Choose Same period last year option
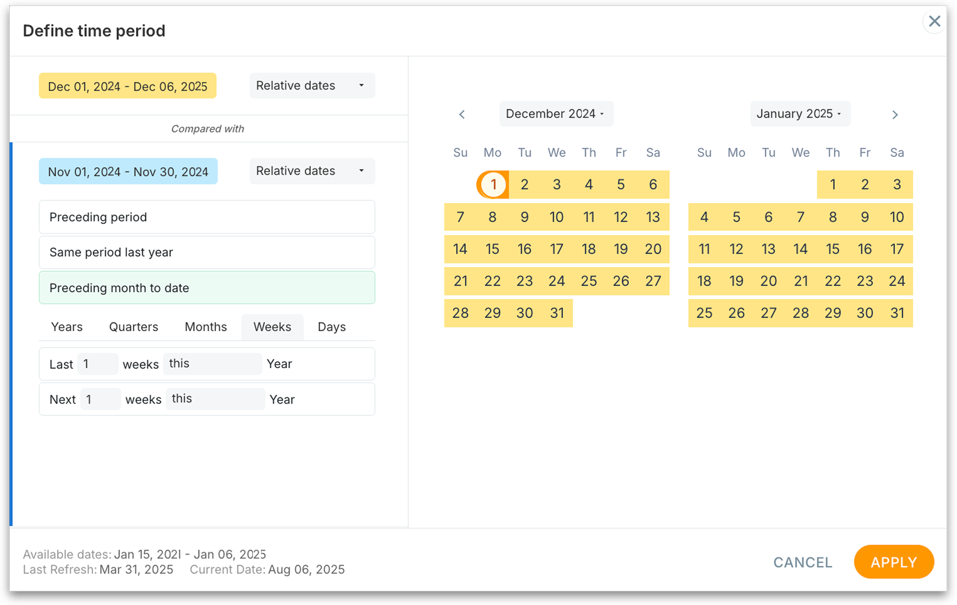The image size is (957, 605). (x=207, y=252)
